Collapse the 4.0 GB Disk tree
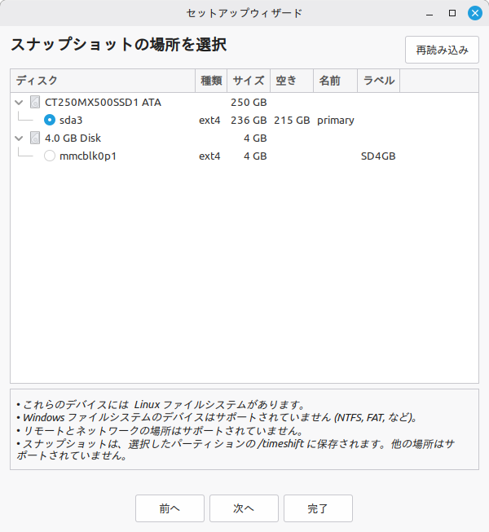 click(20, 138)
